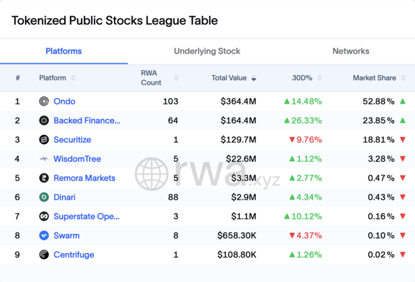Toggle Total Value sort arrow
This screenshot has height=282, width=415.
(254, 78)
